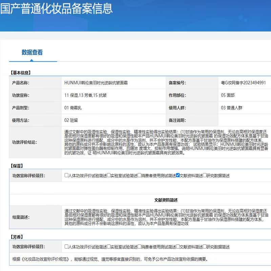The width and height of the screenshot is (271, 271).
Task: Click the product name HUNMUI韩伦美羽时光逆龄抗皱面霜
Action: click(96, 83)
